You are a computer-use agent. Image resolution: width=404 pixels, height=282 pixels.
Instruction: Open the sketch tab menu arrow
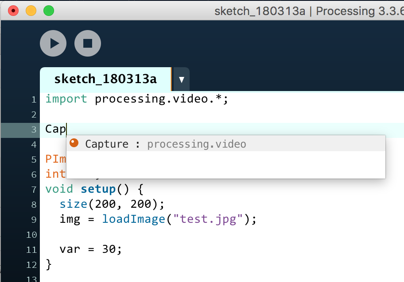pos(180,79)
